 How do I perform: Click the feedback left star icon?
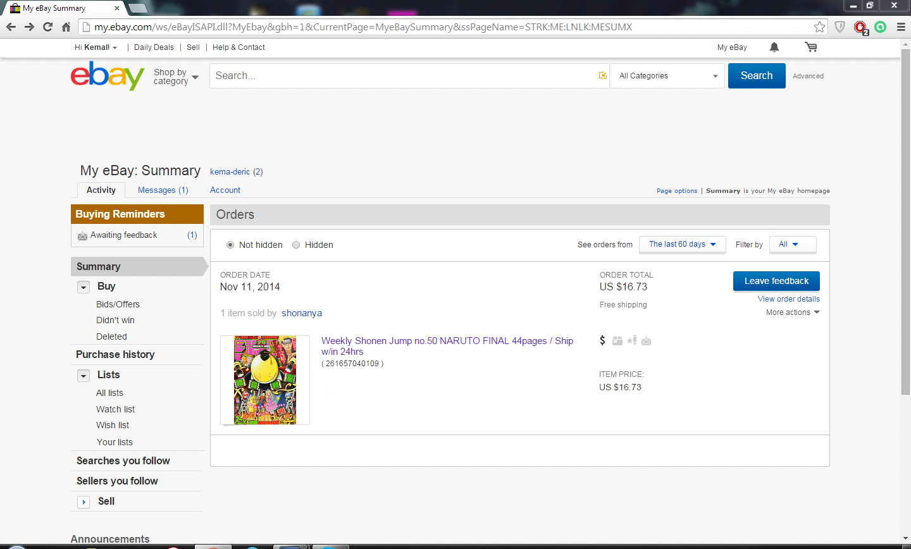pos(631,341)
